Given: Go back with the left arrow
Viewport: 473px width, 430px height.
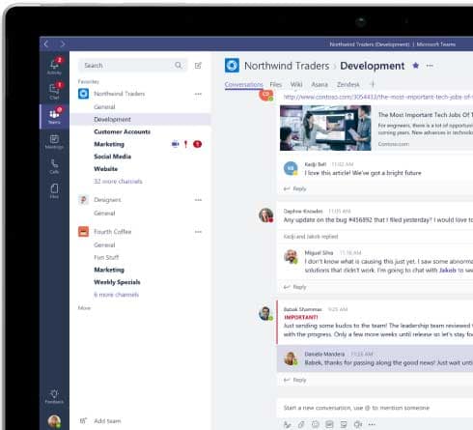Looking at the screenshot, I should pyautogui.click(x=46, y=43).
